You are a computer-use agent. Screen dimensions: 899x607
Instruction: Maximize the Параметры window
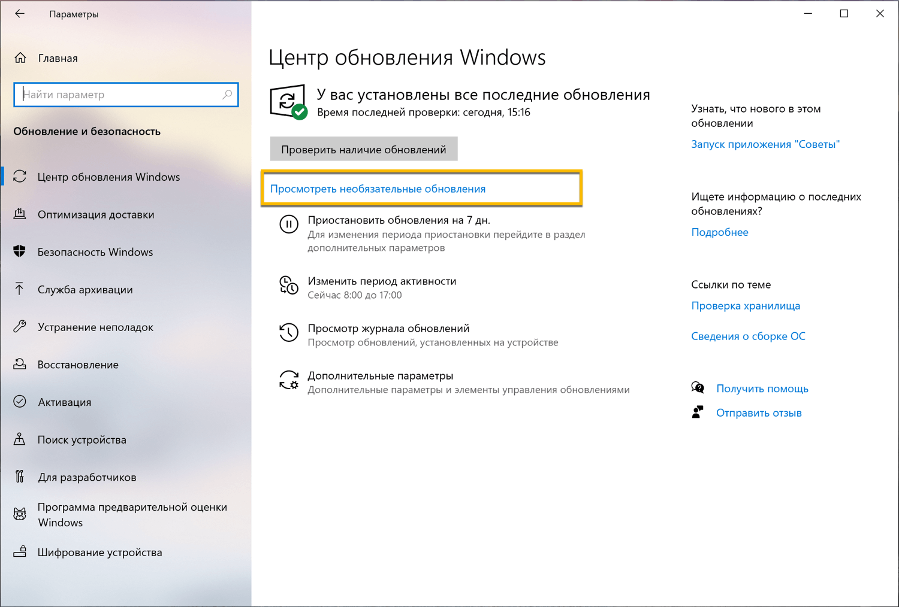point(844,13)
